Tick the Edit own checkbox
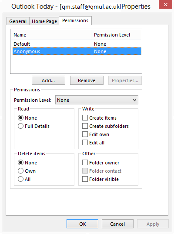Screen dimensions: 174x234 point(85,134)
